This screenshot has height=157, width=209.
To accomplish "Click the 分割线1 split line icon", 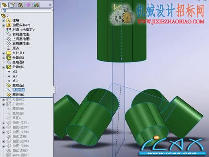I will pyautogui.click(x=9, y=58).
